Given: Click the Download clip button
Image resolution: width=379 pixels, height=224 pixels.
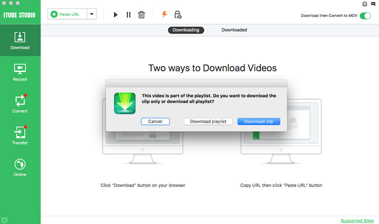Looking at the screenshot, I should point(259,121).
